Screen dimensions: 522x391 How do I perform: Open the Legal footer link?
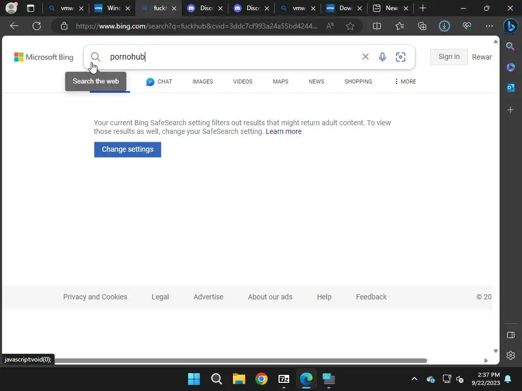point(160,297)
